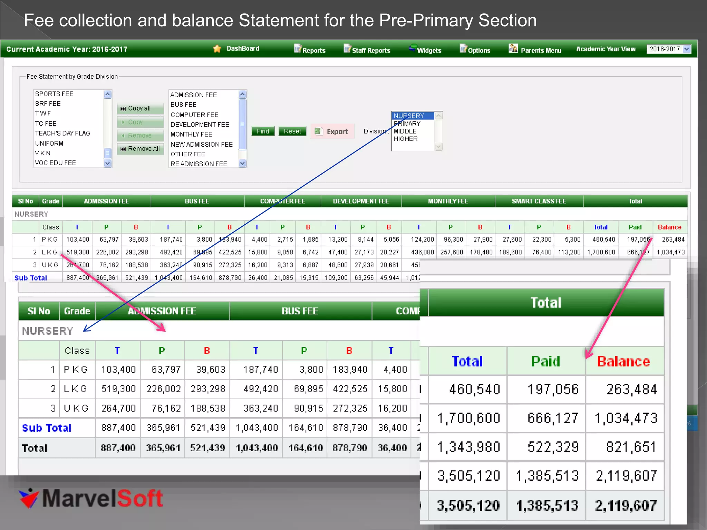Select NURSERY in Division list
Image resolution: width=707 pixels, height=530 pixels.
(413, 116)
